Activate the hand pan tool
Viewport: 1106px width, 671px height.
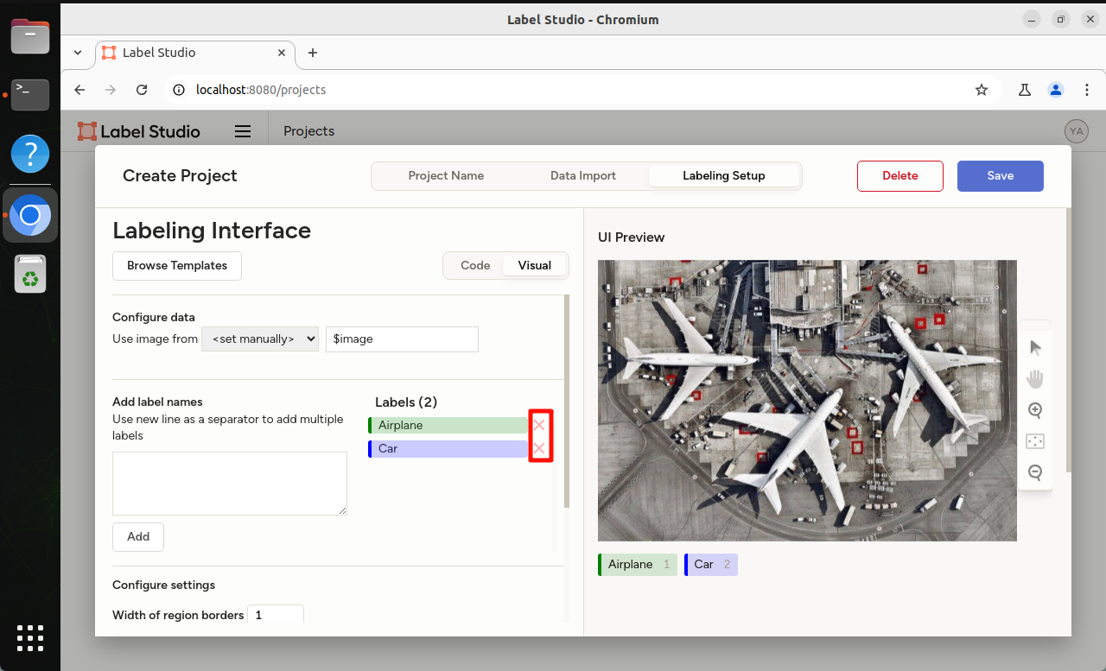click(1035, 378)
